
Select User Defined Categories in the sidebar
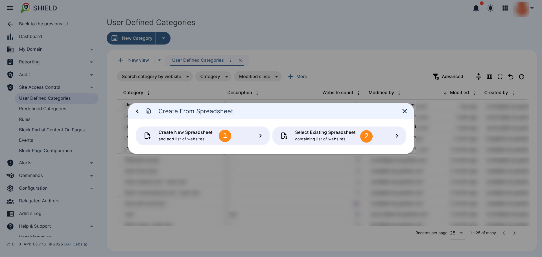coord(56,98)
